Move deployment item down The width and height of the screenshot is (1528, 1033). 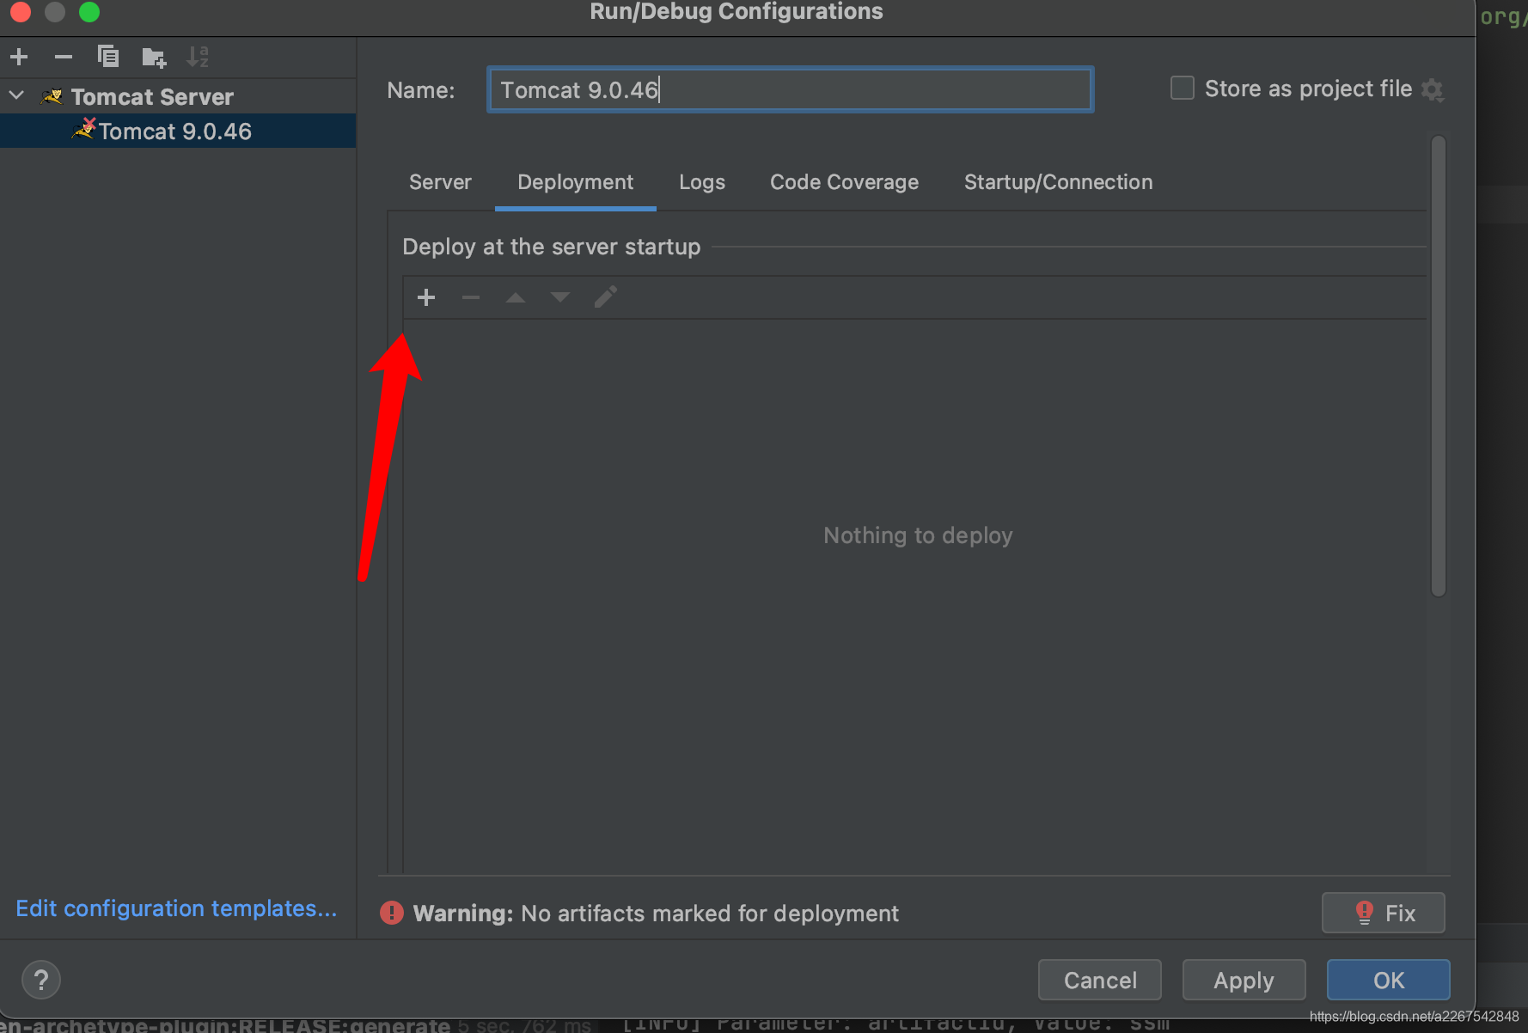pyautogui.click(x=560, y=297)
